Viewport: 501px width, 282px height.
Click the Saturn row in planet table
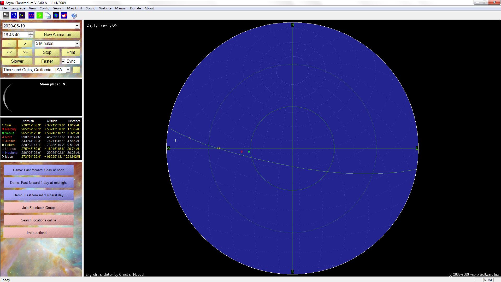[x=41, y=145]
